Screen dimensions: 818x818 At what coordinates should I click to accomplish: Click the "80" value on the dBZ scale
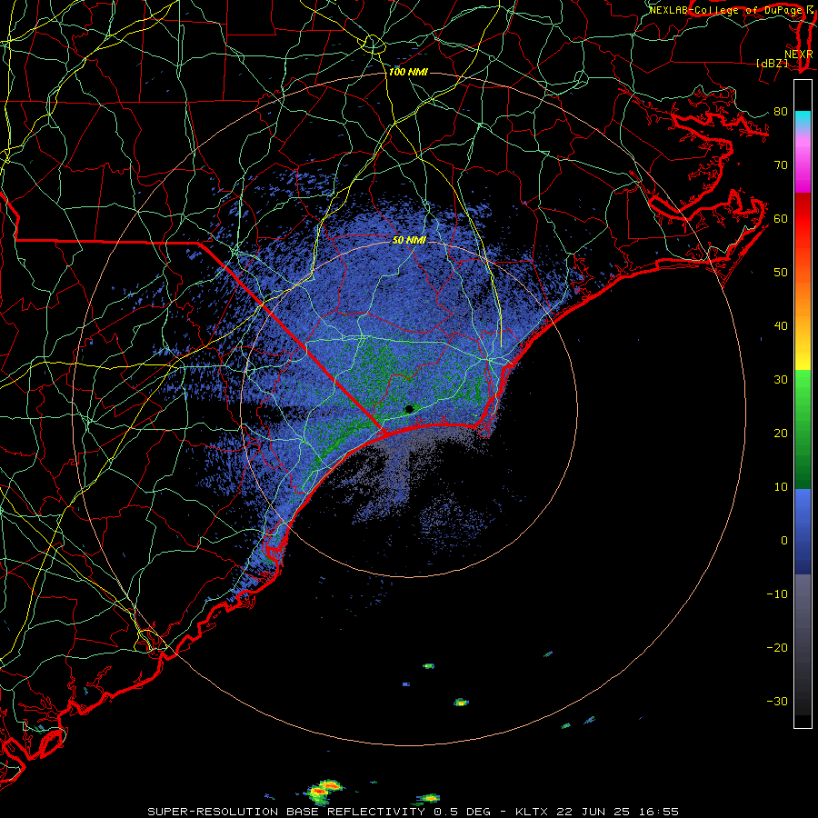pyautogui.click(x=781, y=111)
